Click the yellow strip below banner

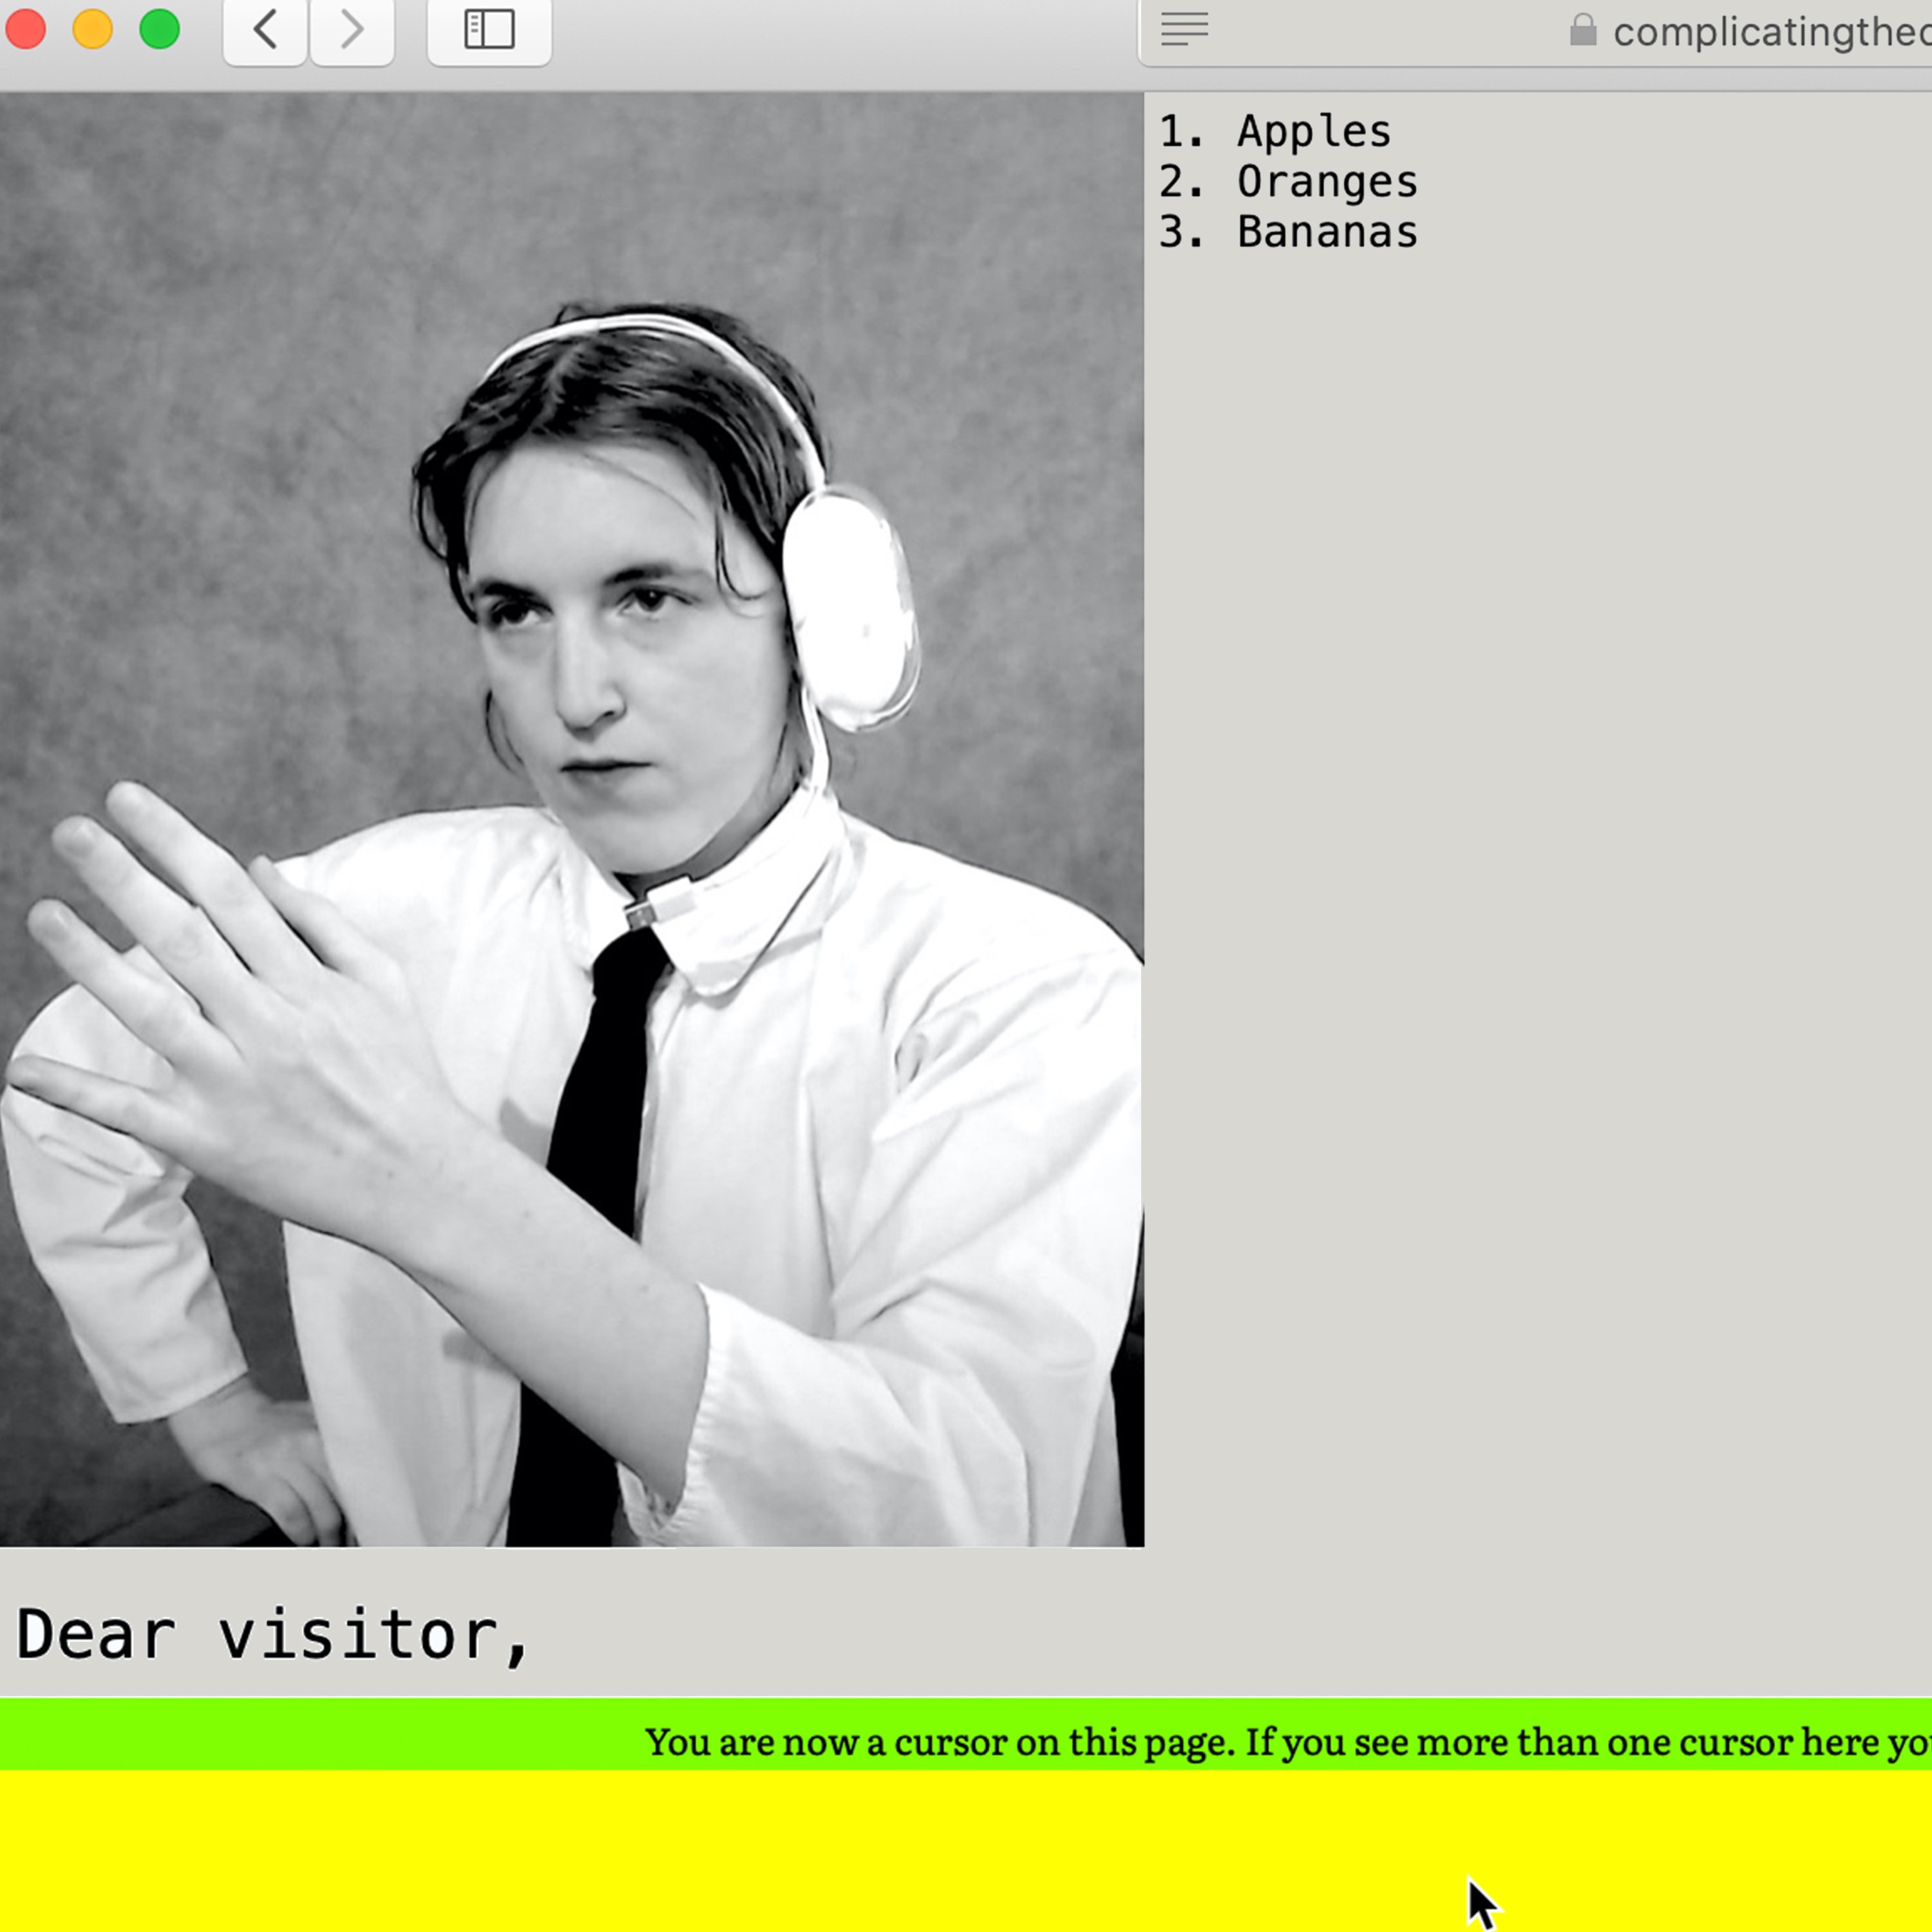pyautogui.click(x=966, y=1851)
